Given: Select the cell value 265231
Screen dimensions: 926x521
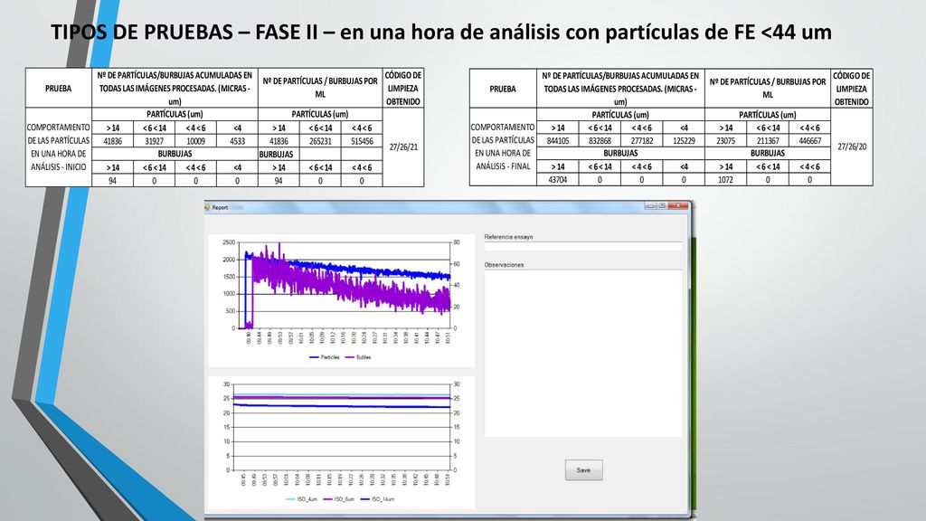Looking at the screenshot, I should point(320,141).
